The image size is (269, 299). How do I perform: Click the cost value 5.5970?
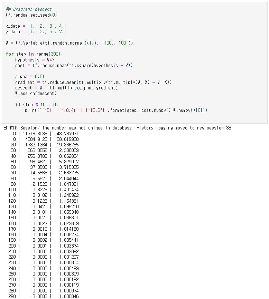tap(40, 179)
